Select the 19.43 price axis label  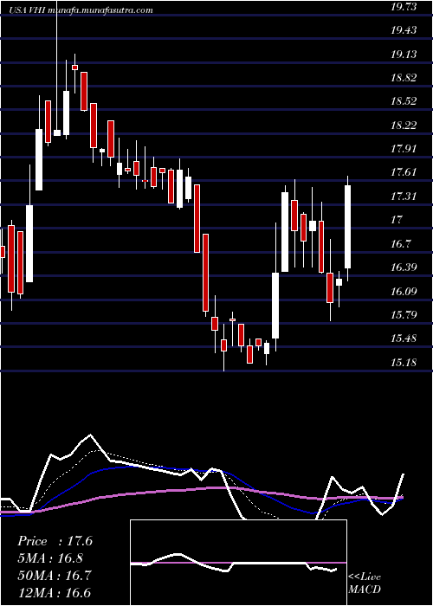[404, 30]
